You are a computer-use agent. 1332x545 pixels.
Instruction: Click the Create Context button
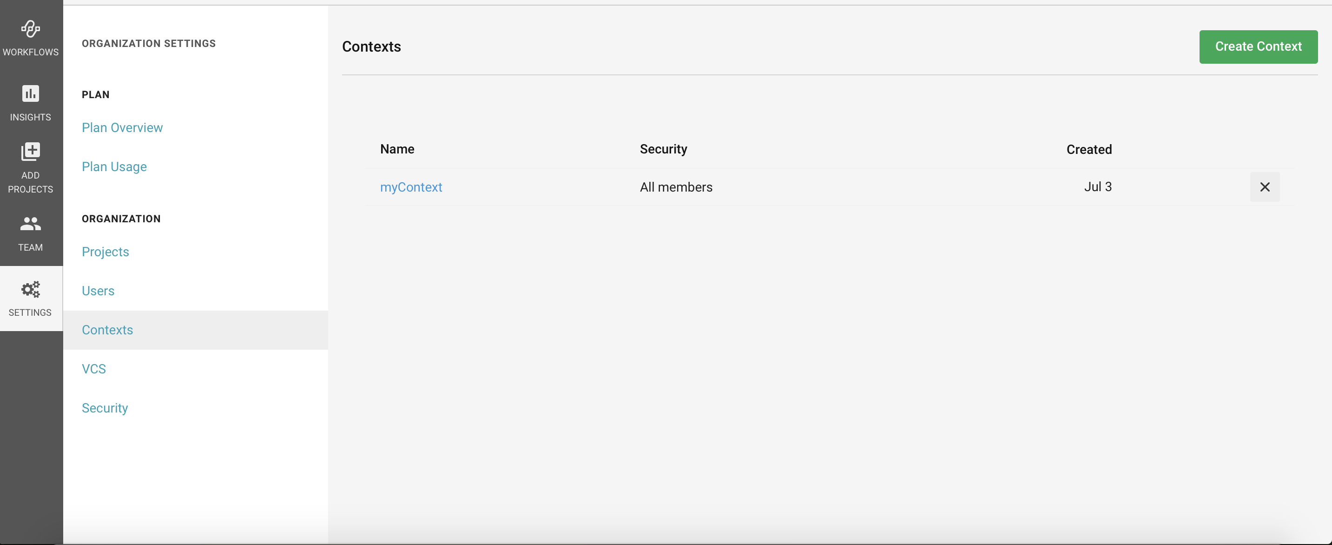pyautogui.click(x=1258, y=47)
